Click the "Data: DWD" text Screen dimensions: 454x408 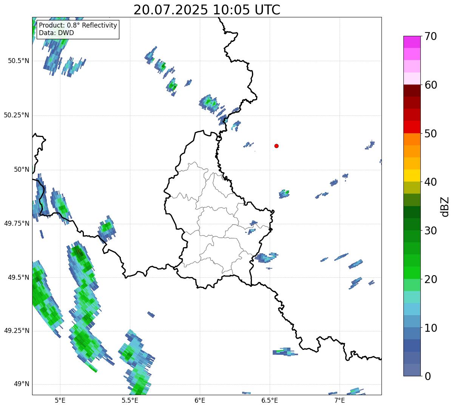point(56,33)
